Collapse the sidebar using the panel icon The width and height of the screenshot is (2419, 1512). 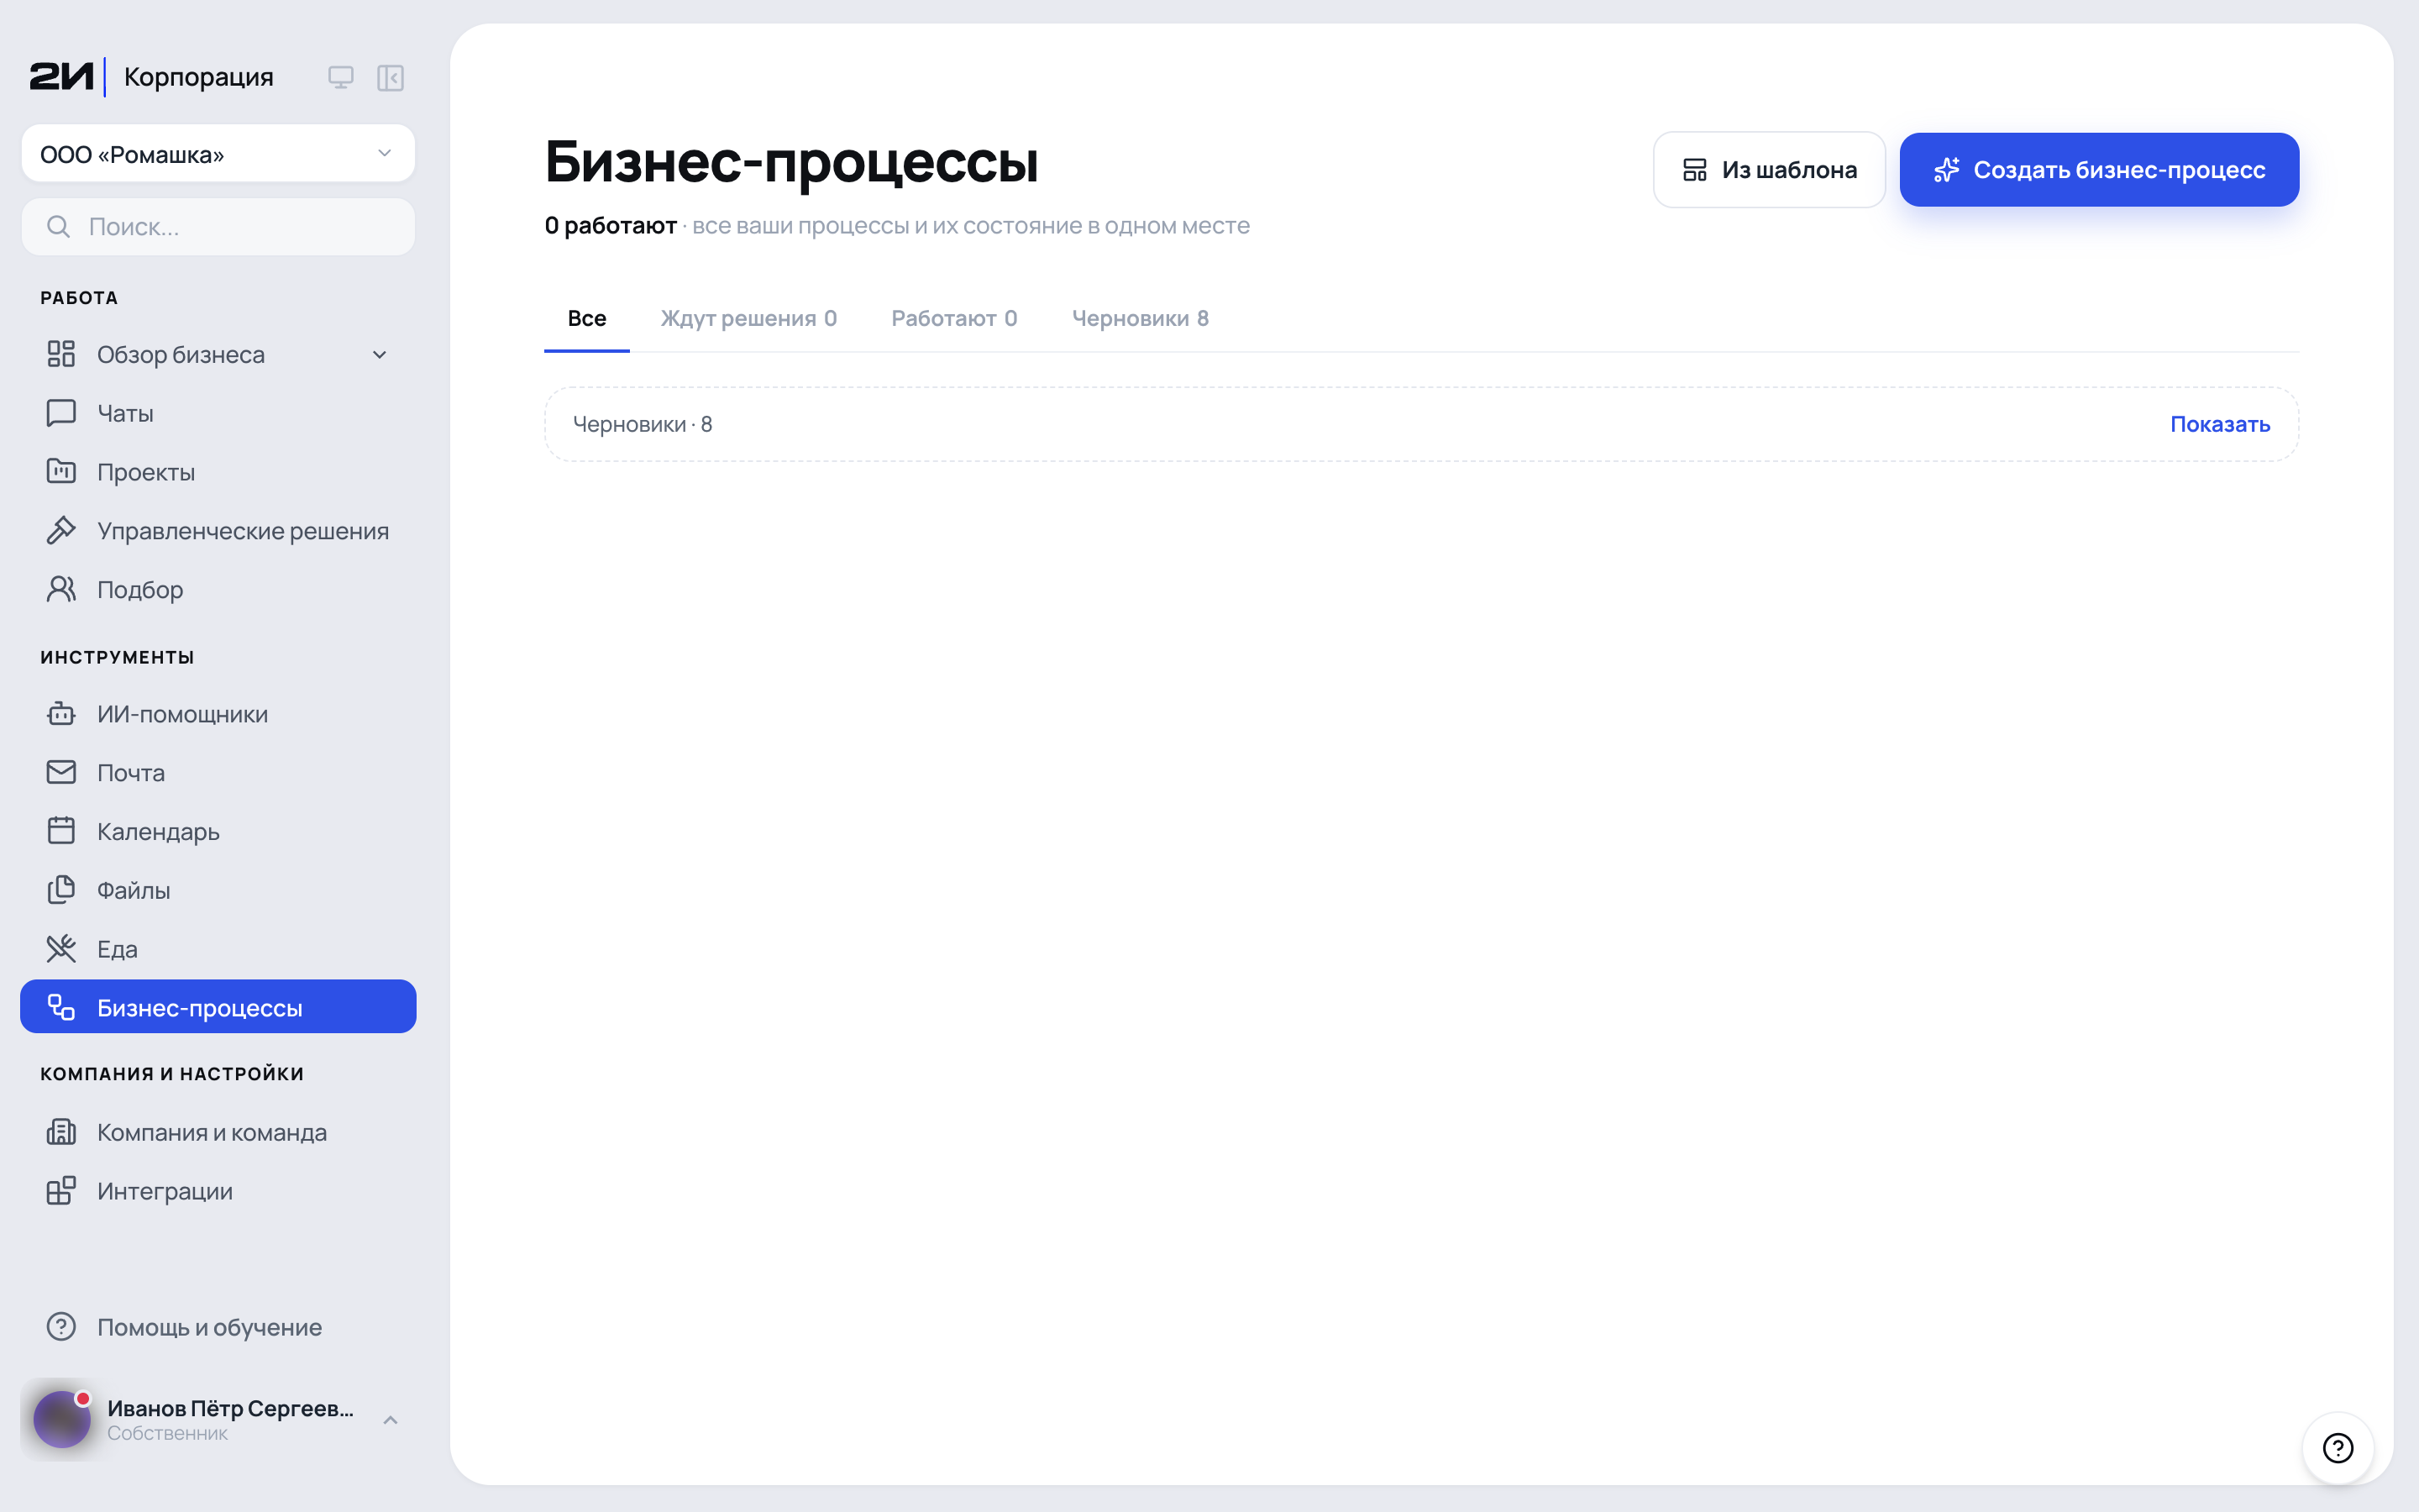[390, 77]
